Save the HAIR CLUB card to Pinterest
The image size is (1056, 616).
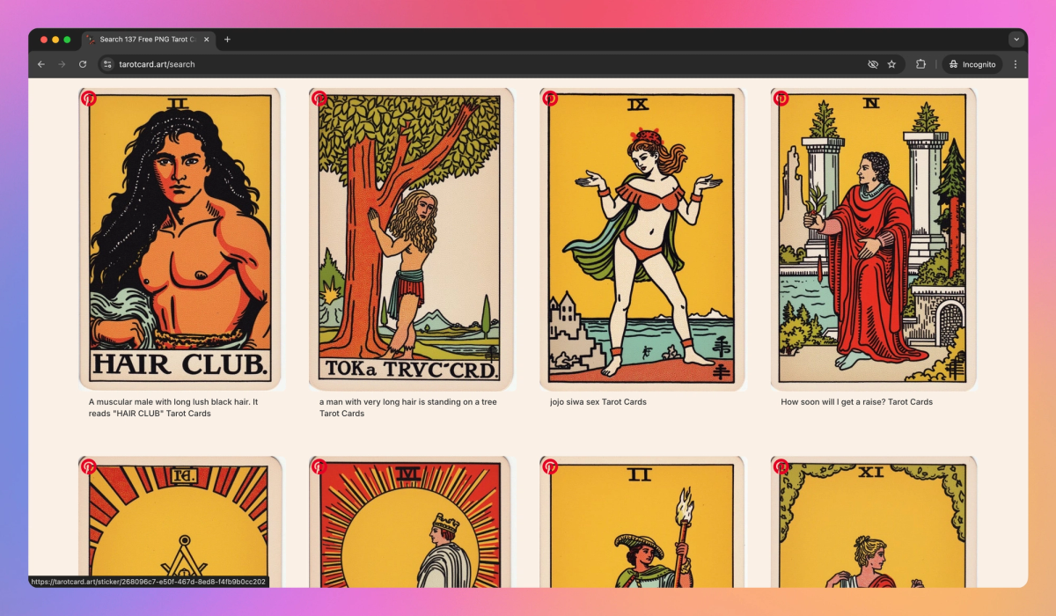[x=88, y=99]
